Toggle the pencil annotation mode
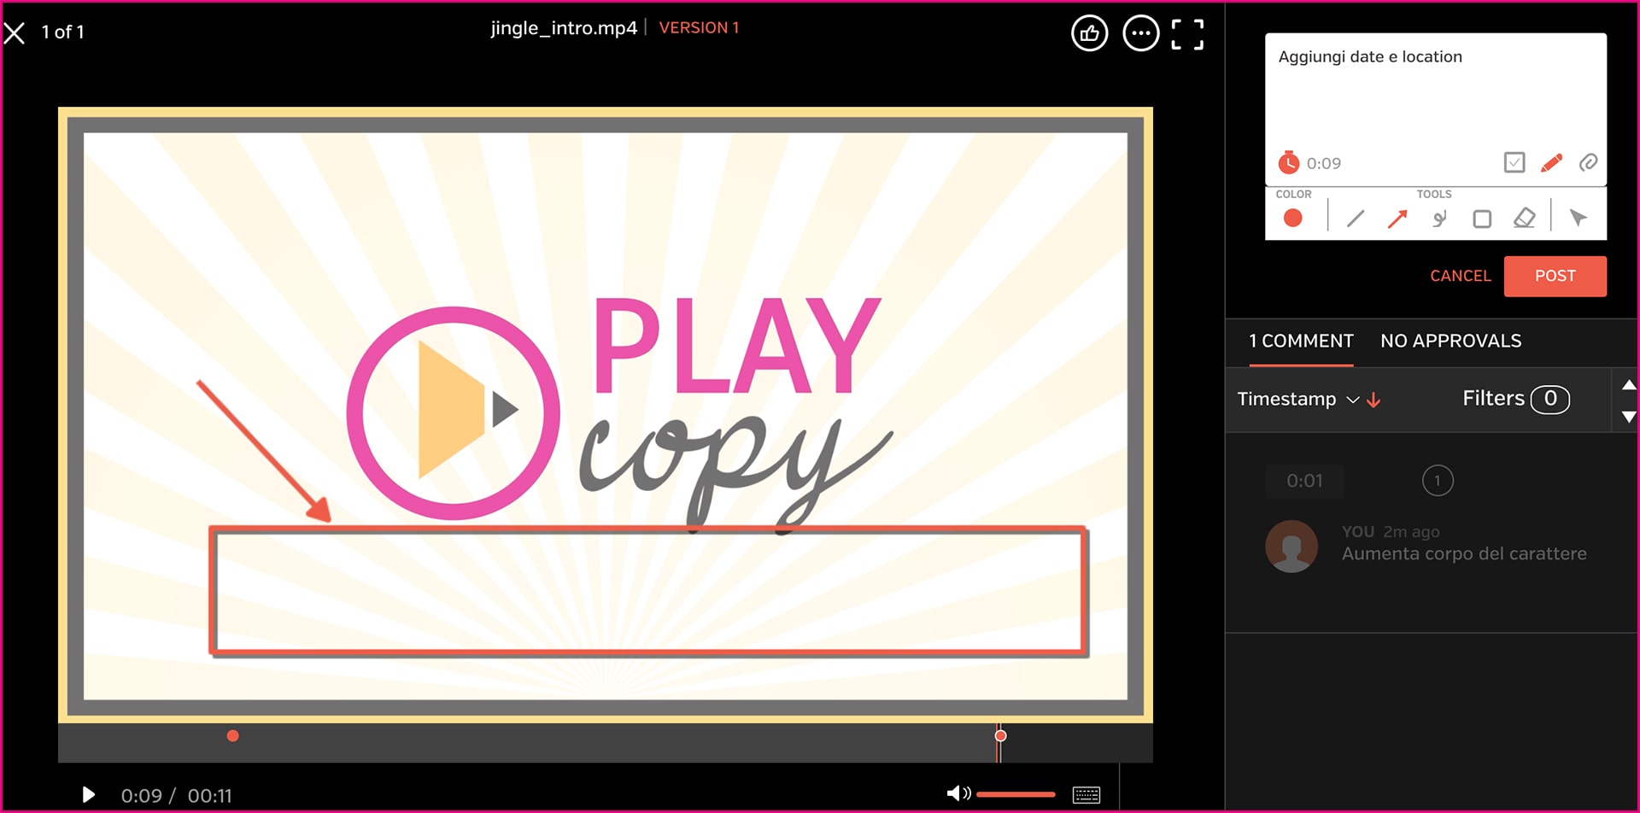This screenshot has height=813, width=1640. coord(1551,162)
